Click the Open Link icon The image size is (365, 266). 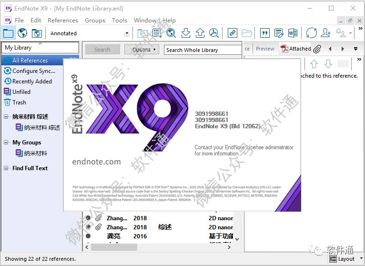point(233,33)
